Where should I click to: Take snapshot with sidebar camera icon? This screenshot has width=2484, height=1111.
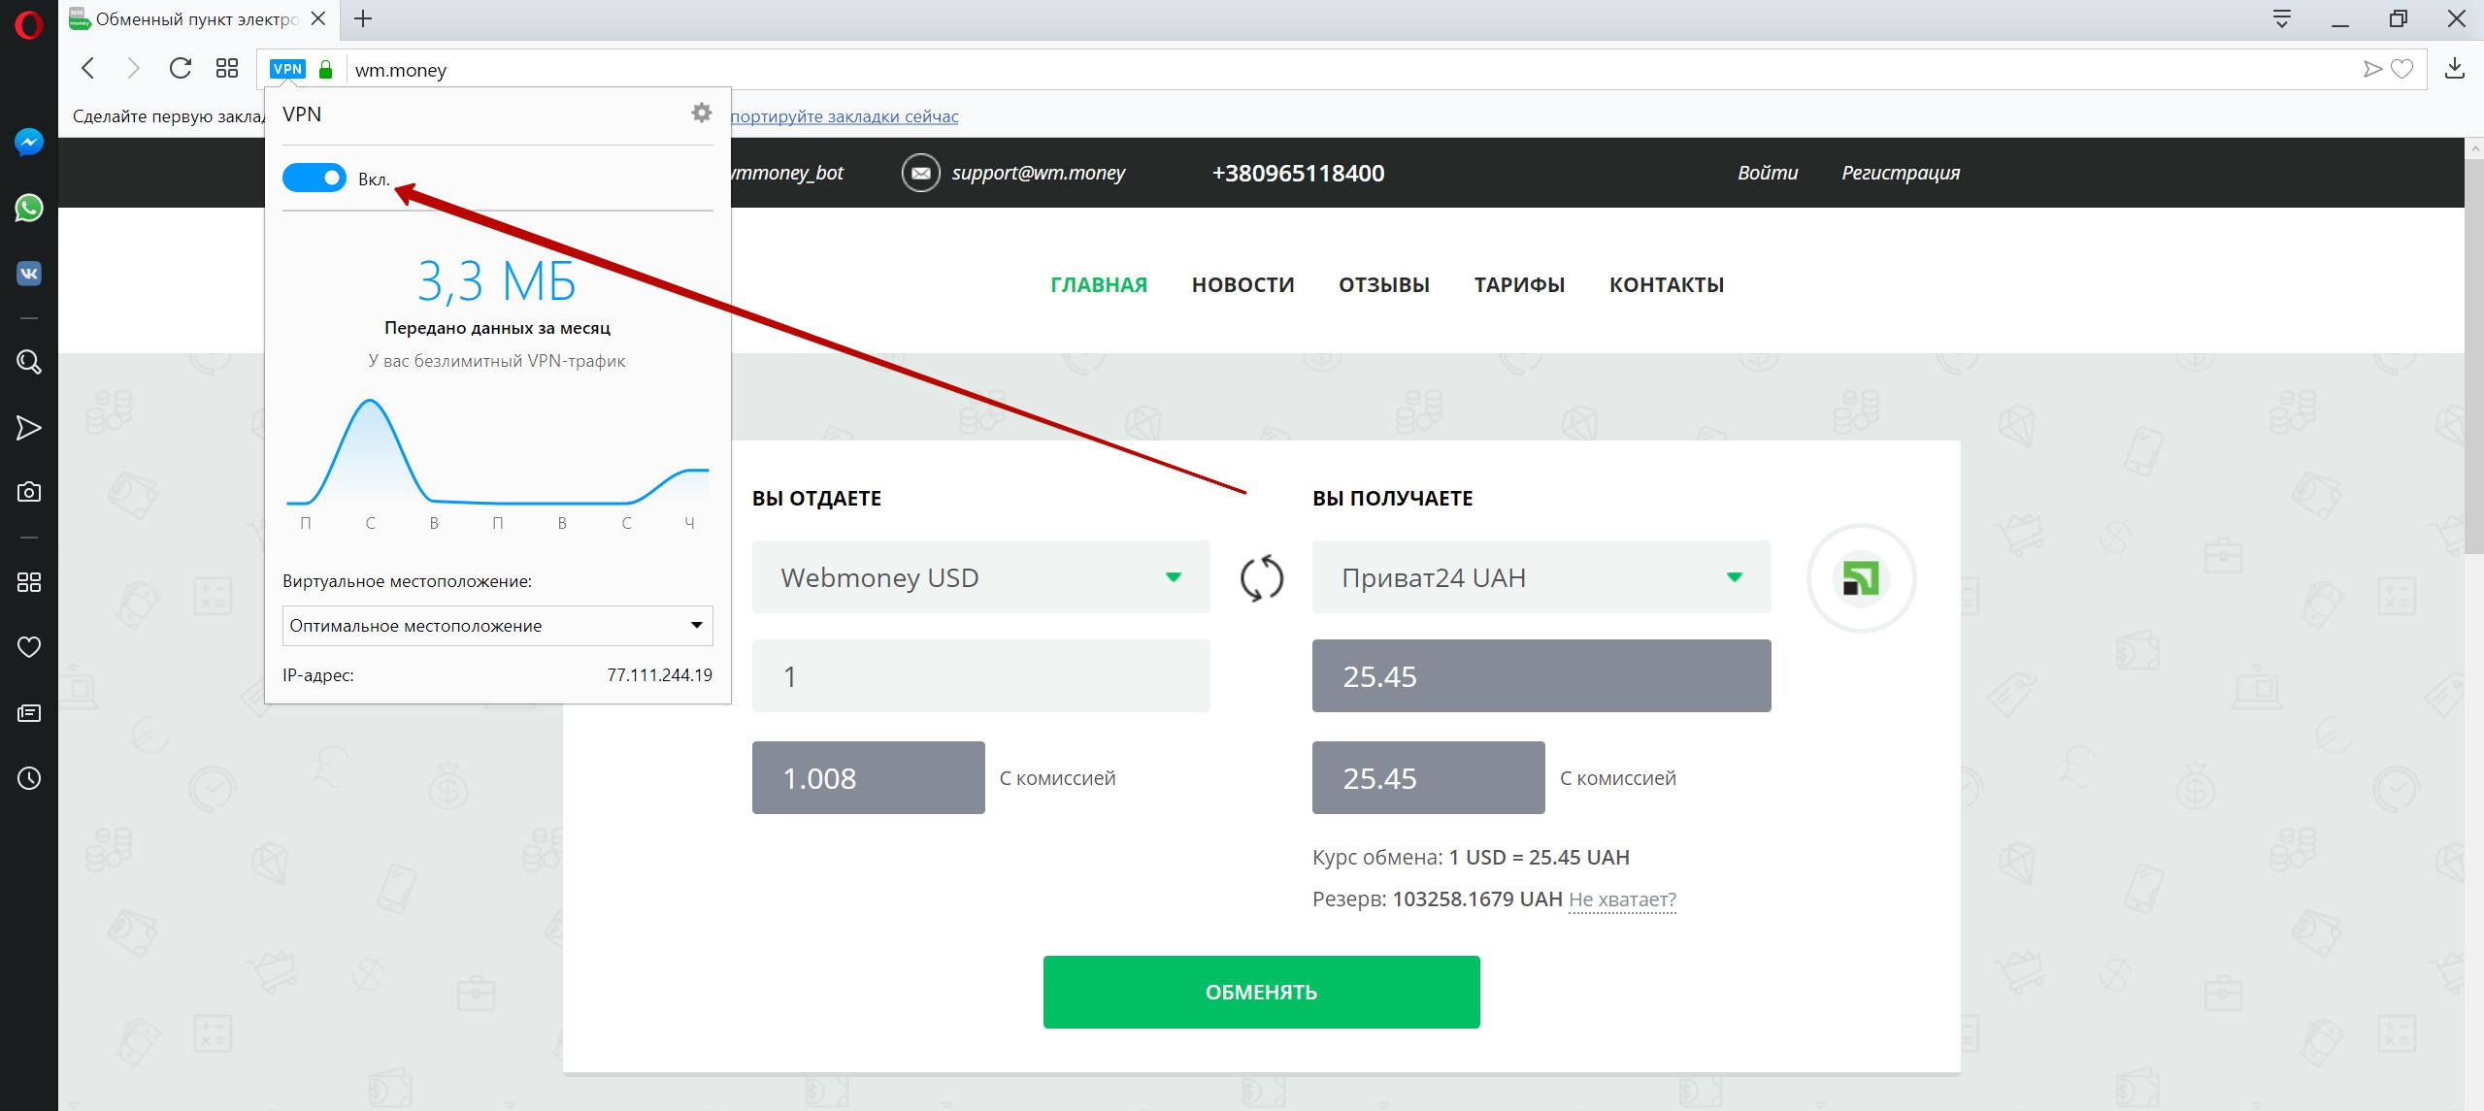pyautogui.click(x=29, y=492)
